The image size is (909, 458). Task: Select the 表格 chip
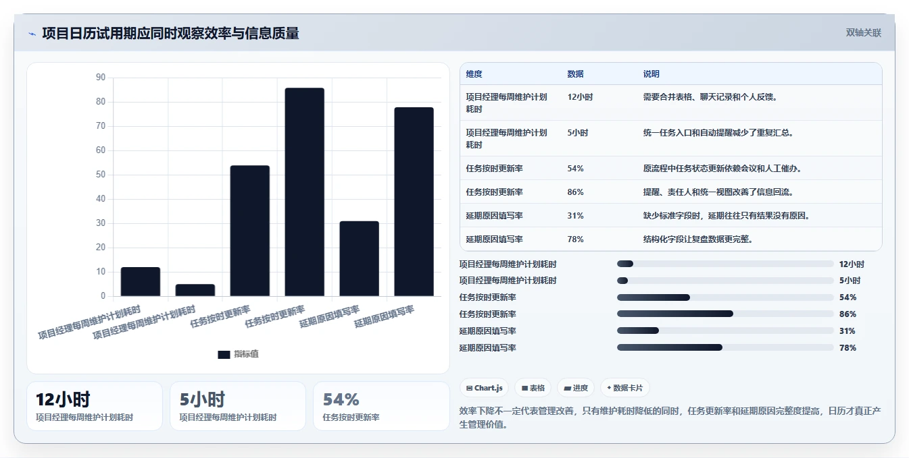[x=533, y=388]
